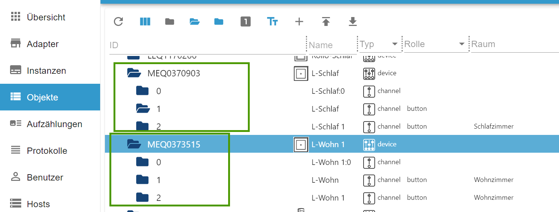Focus the Raum filter field

point(514,44)
